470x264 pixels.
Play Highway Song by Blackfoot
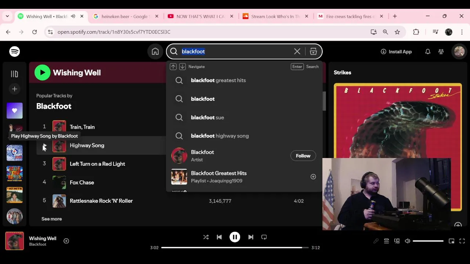pos(44,146)
